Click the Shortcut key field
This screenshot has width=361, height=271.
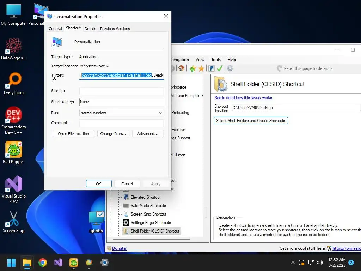[x=122, y=102]
